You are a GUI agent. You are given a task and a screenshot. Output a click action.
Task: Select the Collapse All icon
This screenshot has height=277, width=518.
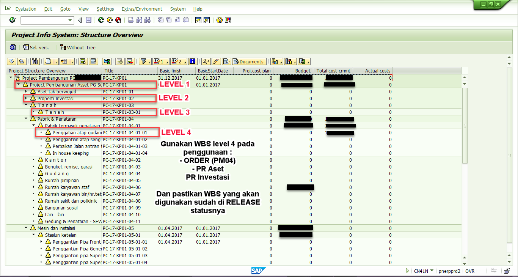point(22,61)
